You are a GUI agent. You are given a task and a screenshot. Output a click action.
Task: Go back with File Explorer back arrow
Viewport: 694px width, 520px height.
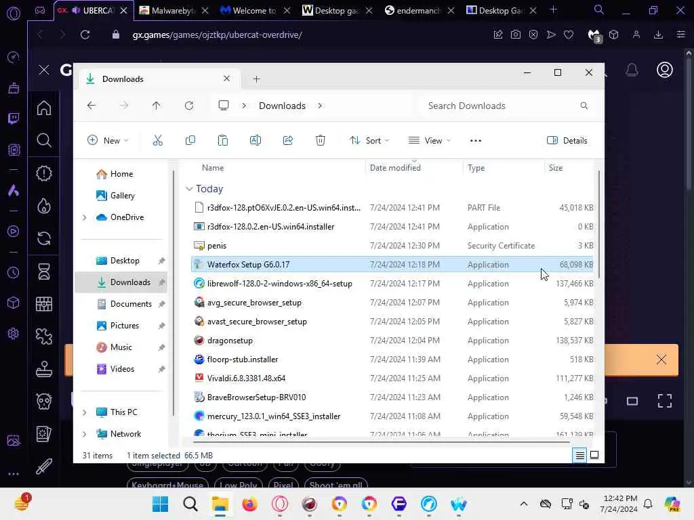[91, 106]
